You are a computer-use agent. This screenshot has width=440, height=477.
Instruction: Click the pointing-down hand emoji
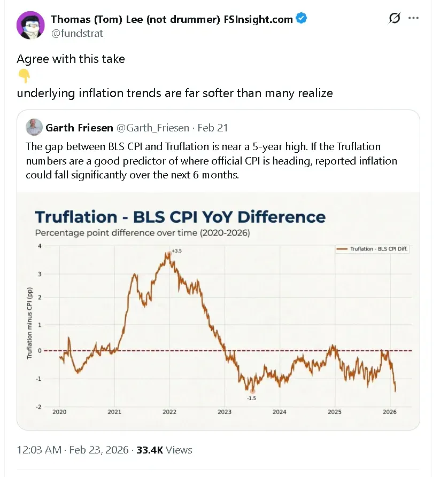pos(24,76)
